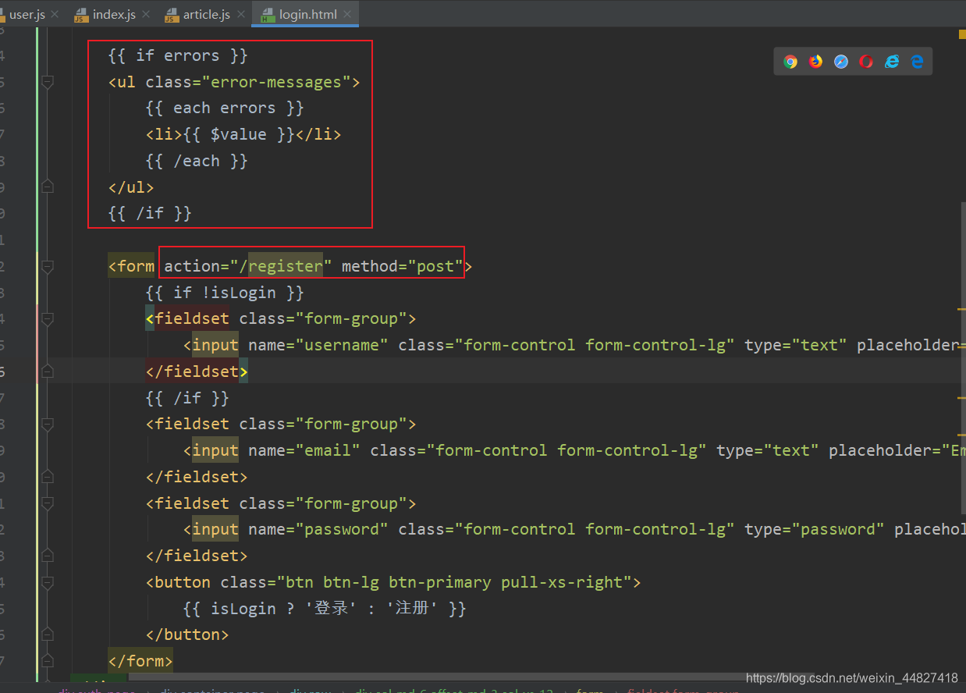Close the user.js tab
Viewport: 966px width, 693px height.
pos(55,14)
